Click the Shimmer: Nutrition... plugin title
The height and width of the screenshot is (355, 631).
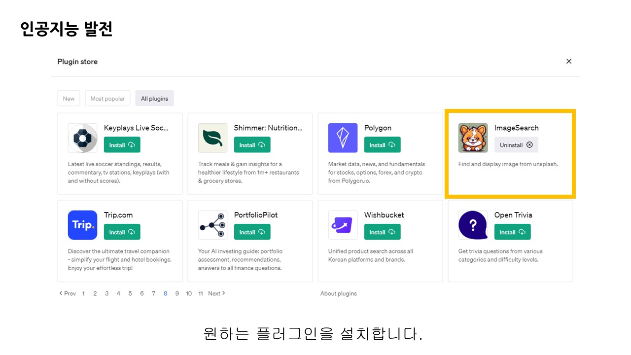click(x=268, y=128)
